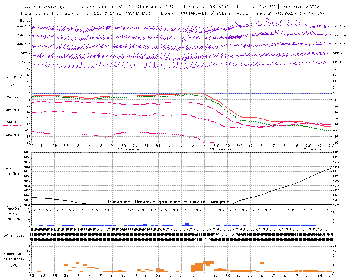The image size is (347, 278).
Task: Click the Облачность row label
Action: [14, 236]
